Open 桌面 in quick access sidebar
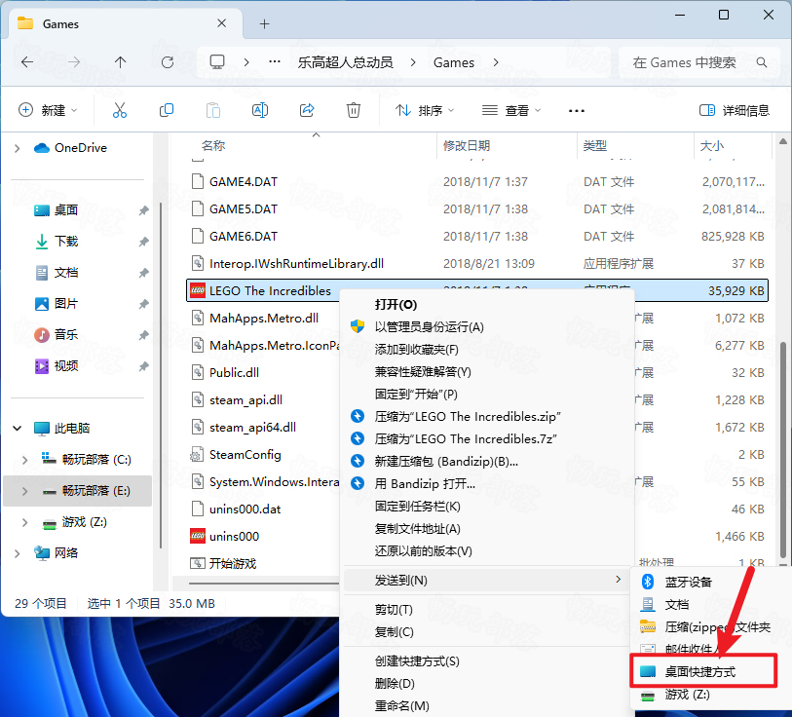Viewport: 792px width, 717px height. coord(65,209)
